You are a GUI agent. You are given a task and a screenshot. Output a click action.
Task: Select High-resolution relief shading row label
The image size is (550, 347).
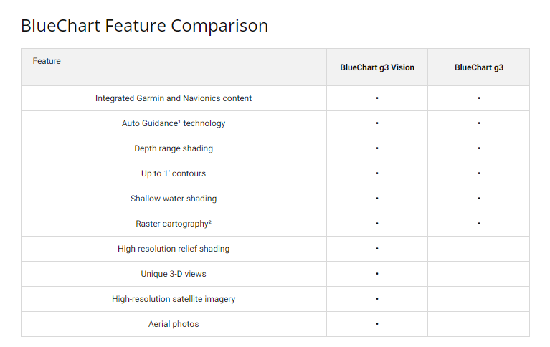click(x=174, y=249)
